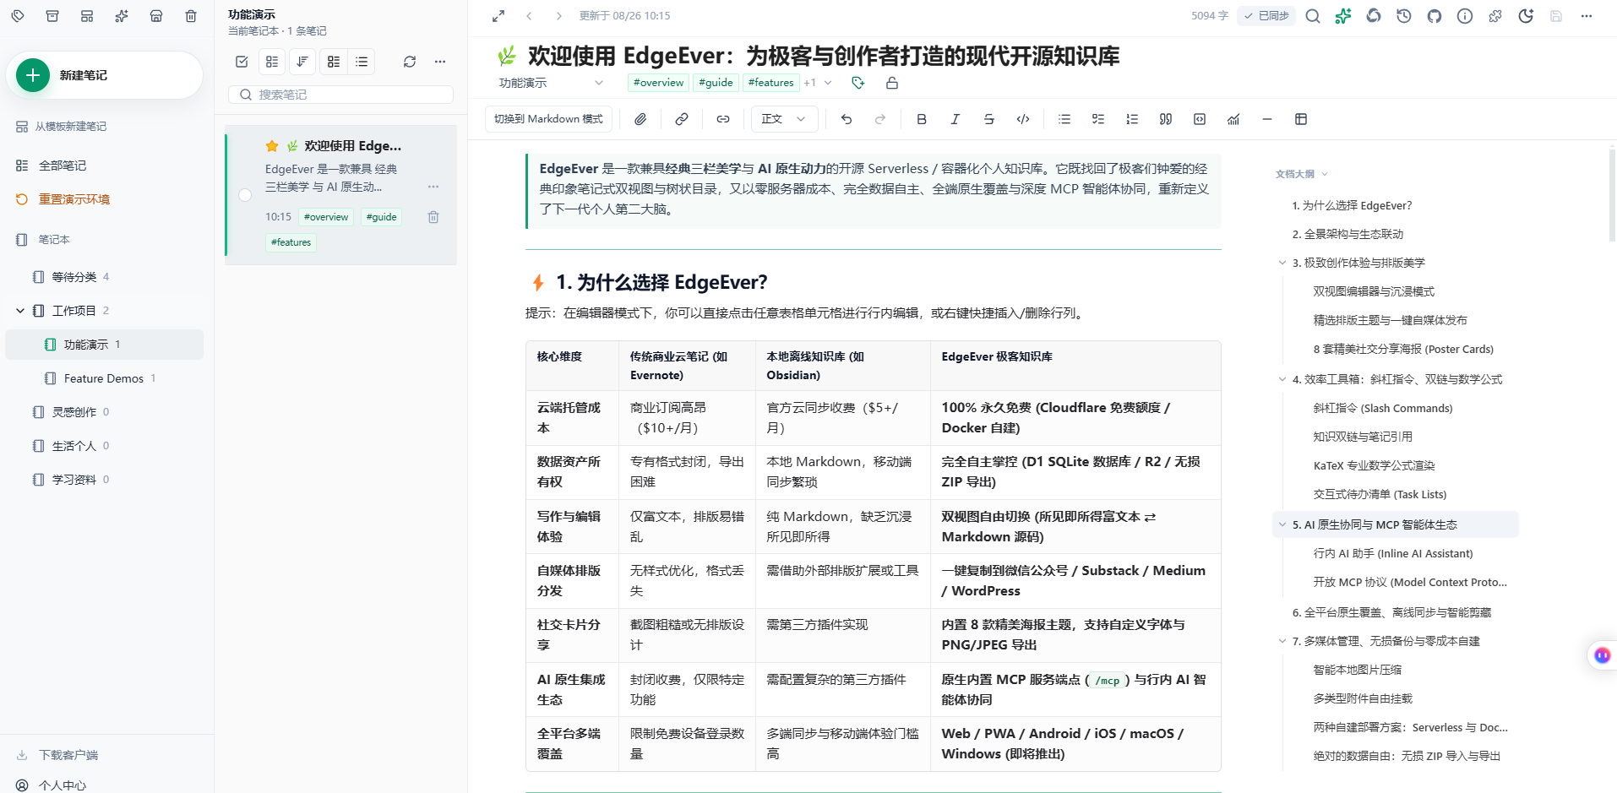The height and width of the screenshot is (793, 1617).
Task: Apply inline code formatting
Action: click(x=1023, y=119)
